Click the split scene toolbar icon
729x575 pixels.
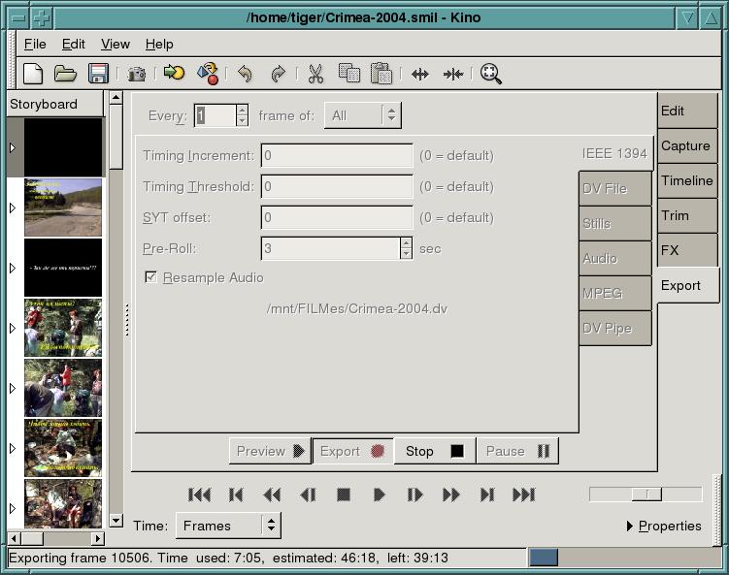tap(420, 74)
